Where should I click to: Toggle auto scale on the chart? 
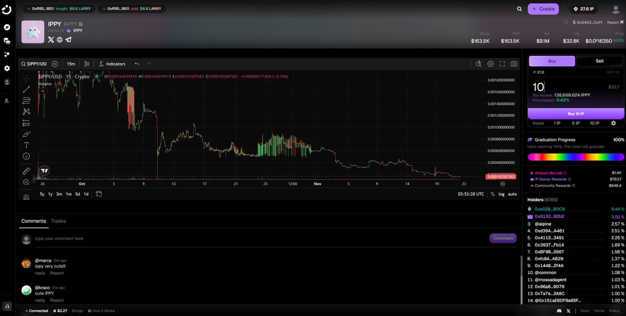coord(512,193)
